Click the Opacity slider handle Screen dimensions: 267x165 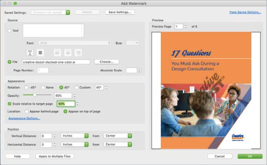pos(35,95)
